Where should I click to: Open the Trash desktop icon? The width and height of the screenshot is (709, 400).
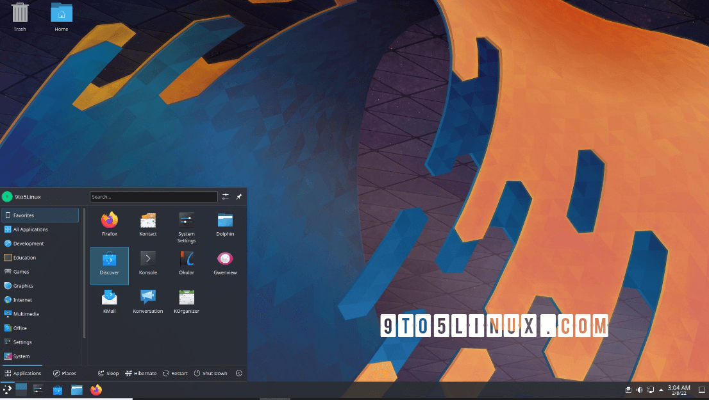pyautogui.click(x=20, y=17)
